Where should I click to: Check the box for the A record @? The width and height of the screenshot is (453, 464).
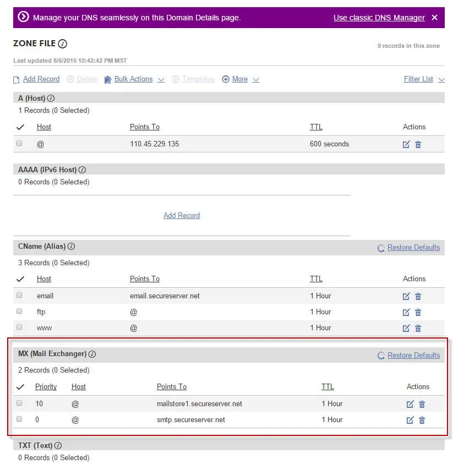point(20,143)
